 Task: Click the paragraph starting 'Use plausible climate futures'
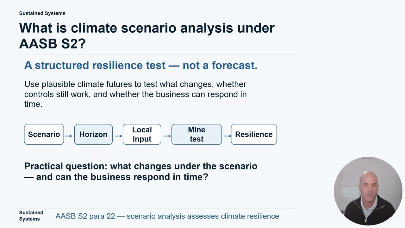[135, 94]
